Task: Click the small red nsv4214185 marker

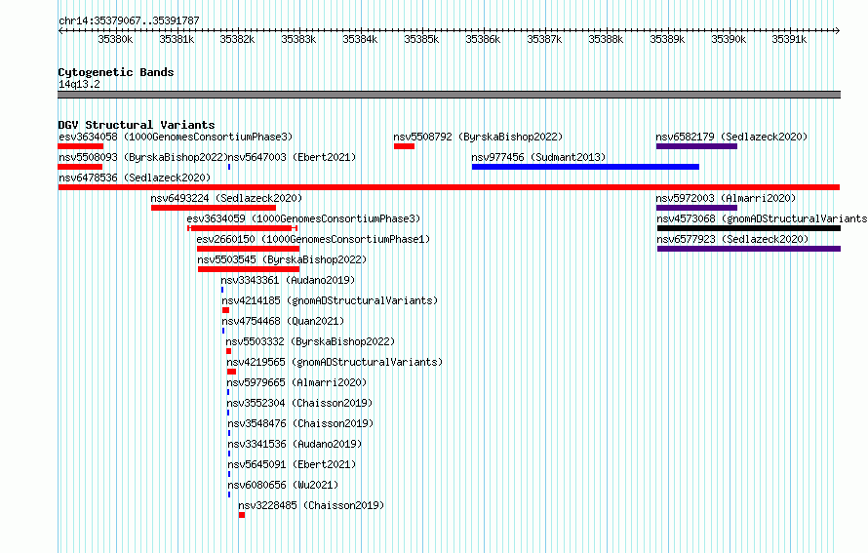Action: [x=225, y=310]
